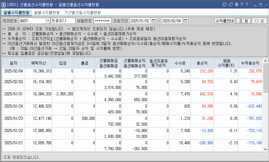Click option trade amount 7,740,000
Screen dimensions: 269x162
[x=113, y=149]
